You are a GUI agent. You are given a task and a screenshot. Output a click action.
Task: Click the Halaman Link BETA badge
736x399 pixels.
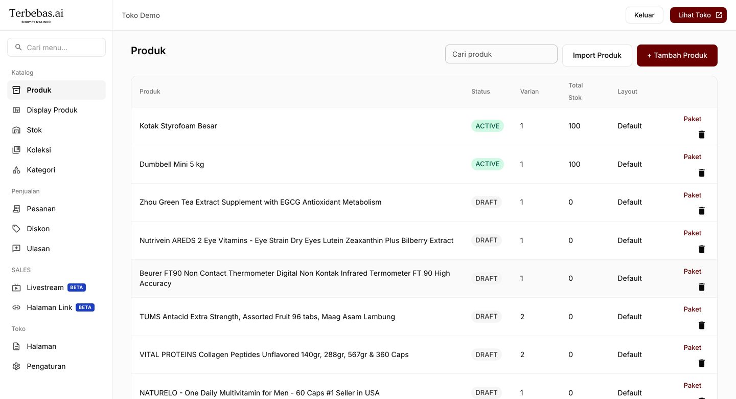pyautogui.click(x=85, y=307)
